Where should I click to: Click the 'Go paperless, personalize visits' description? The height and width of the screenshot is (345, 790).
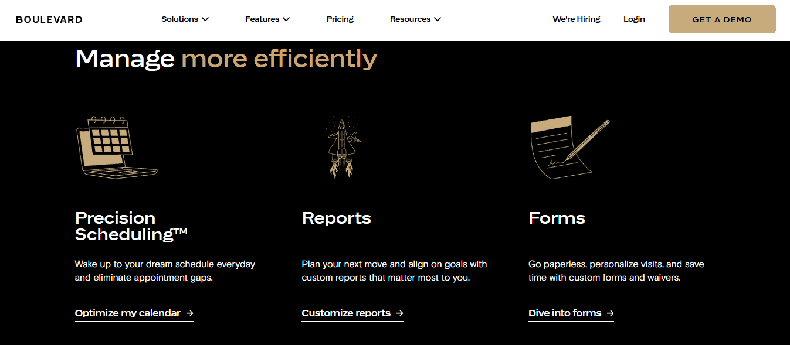[x=616, y=271]
